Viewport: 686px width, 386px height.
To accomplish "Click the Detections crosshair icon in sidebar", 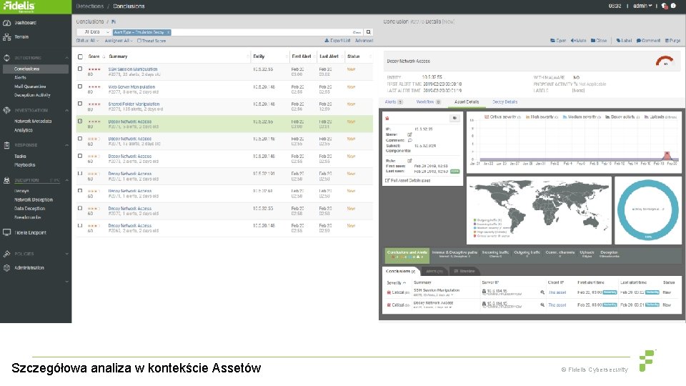I will coord(6,58).
